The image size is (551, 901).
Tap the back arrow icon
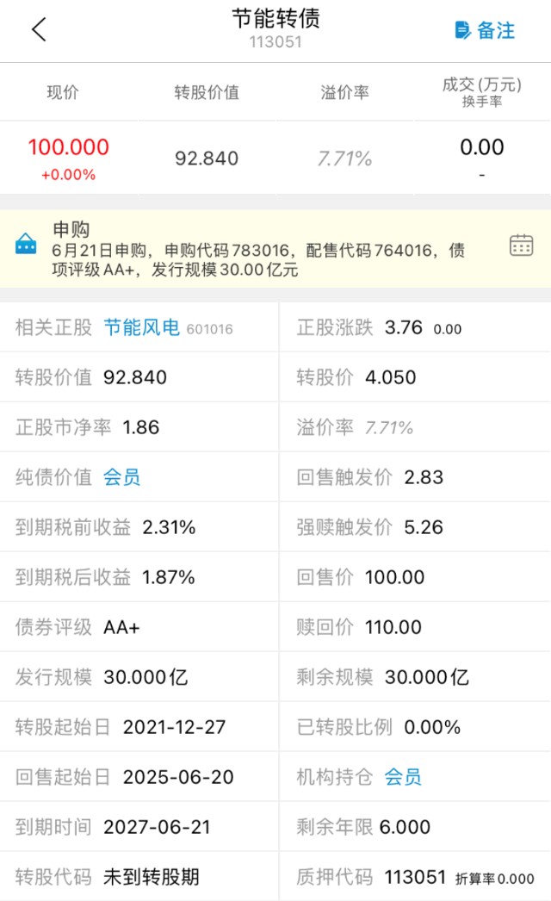point(39,29)
